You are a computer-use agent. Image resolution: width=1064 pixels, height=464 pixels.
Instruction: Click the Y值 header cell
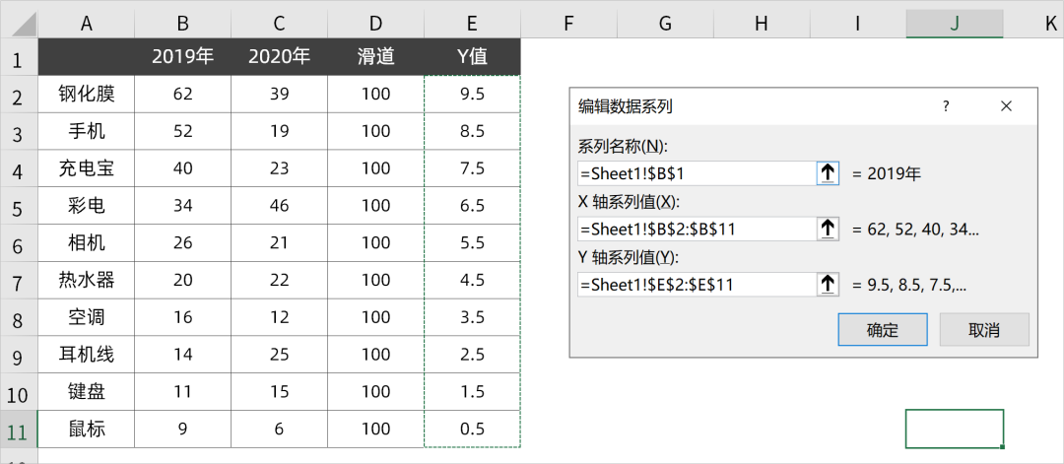[x=472, y=57]
